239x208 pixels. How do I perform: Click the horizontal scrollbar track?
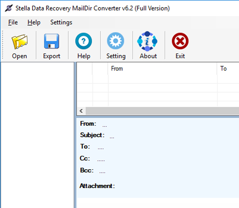pos(162,111)
